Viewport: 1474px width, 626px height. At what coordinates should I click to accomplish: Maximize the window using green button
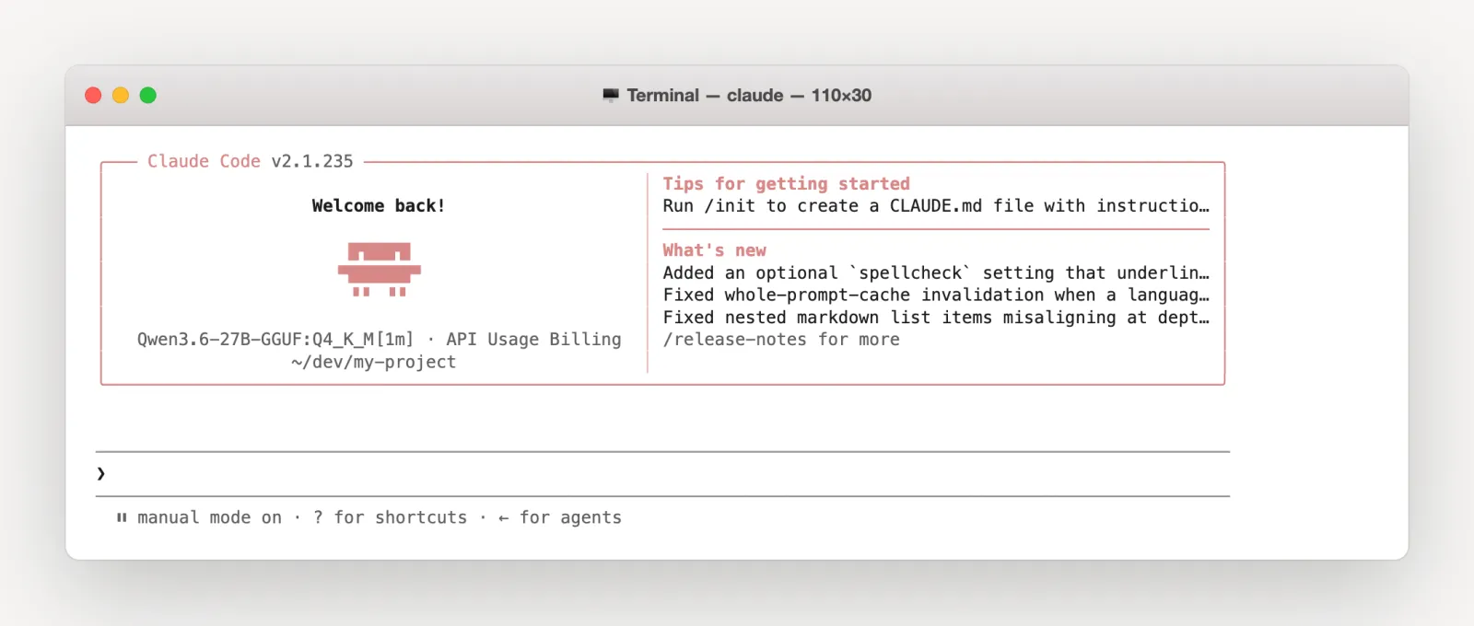click(148, 95)
